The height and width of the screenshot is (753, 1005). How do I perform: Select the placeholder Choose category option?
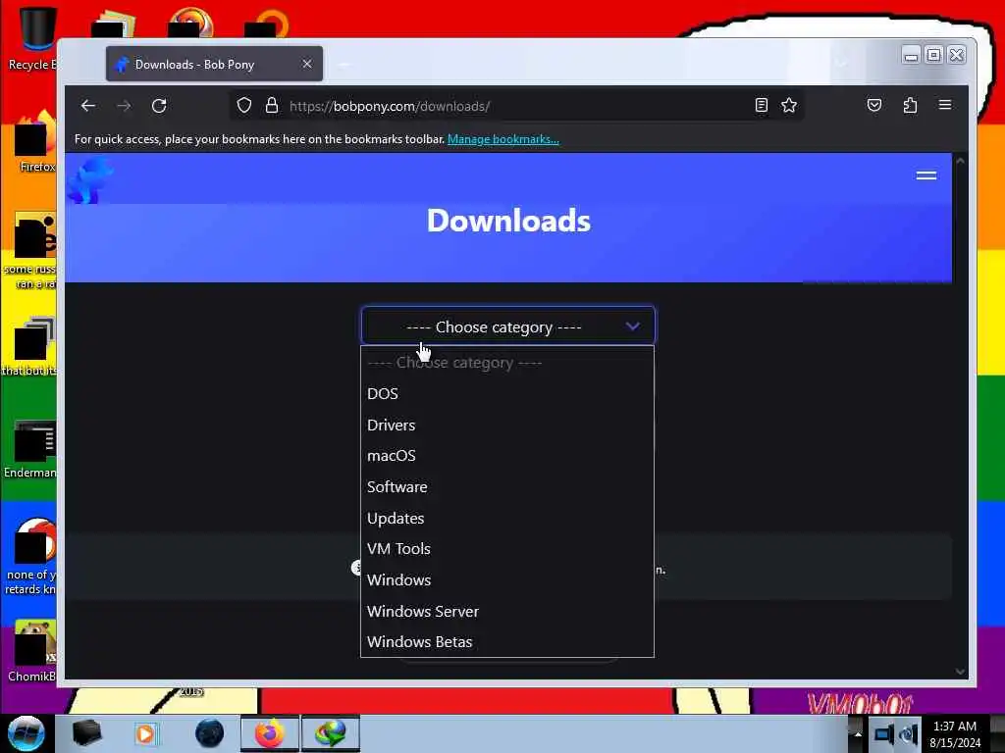point(507,363)
